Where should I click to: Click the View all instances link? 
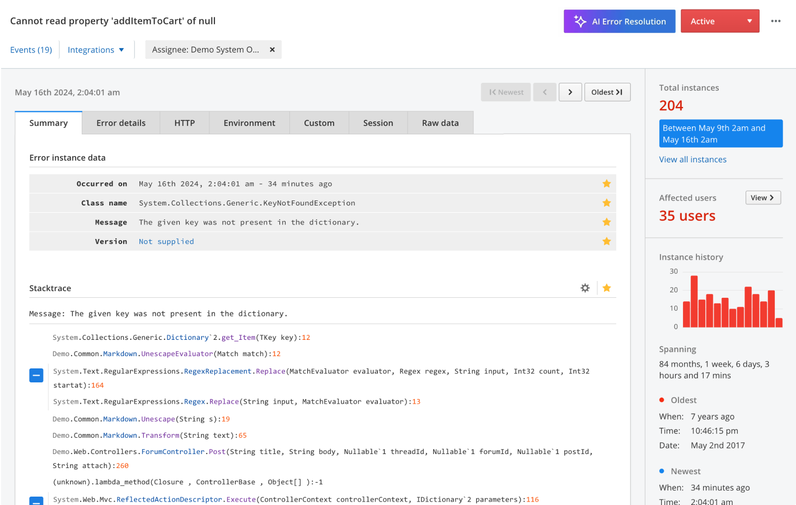[x=692, y=159]
